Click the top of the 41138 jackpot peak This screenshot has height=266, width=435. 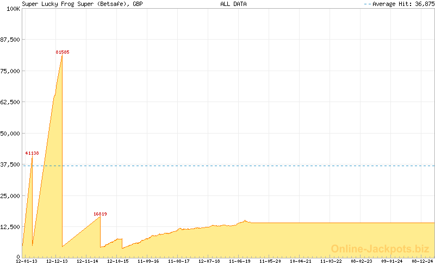32,156
